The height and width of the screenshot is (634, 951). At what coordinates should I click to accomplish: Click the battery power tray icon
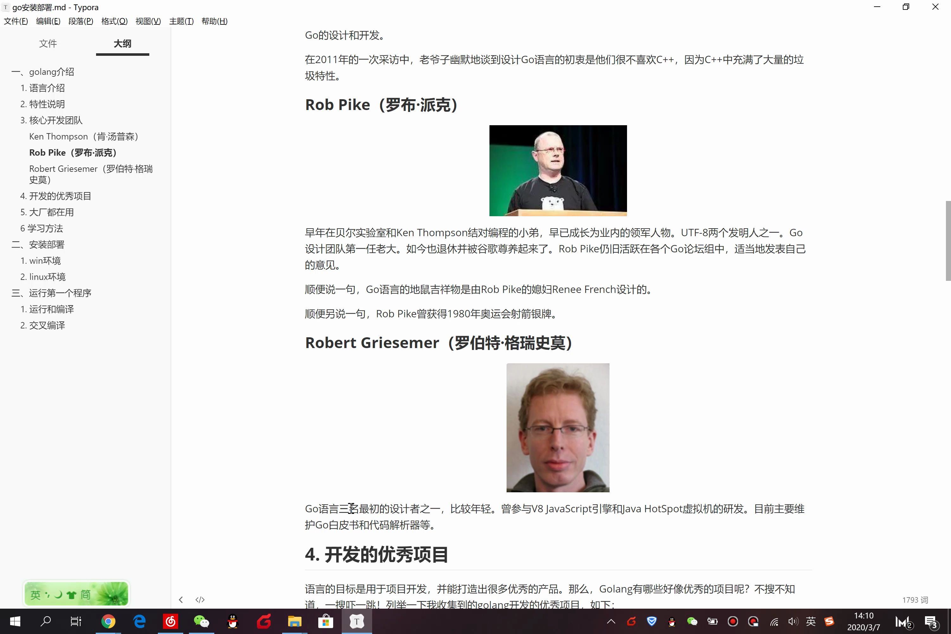[x=712, y=621]
